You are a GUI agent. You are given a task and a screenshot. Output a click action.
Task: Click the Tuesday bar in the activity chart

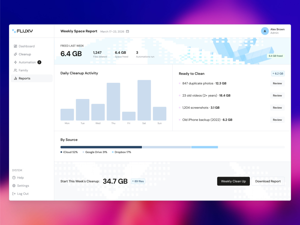[83, 109]
